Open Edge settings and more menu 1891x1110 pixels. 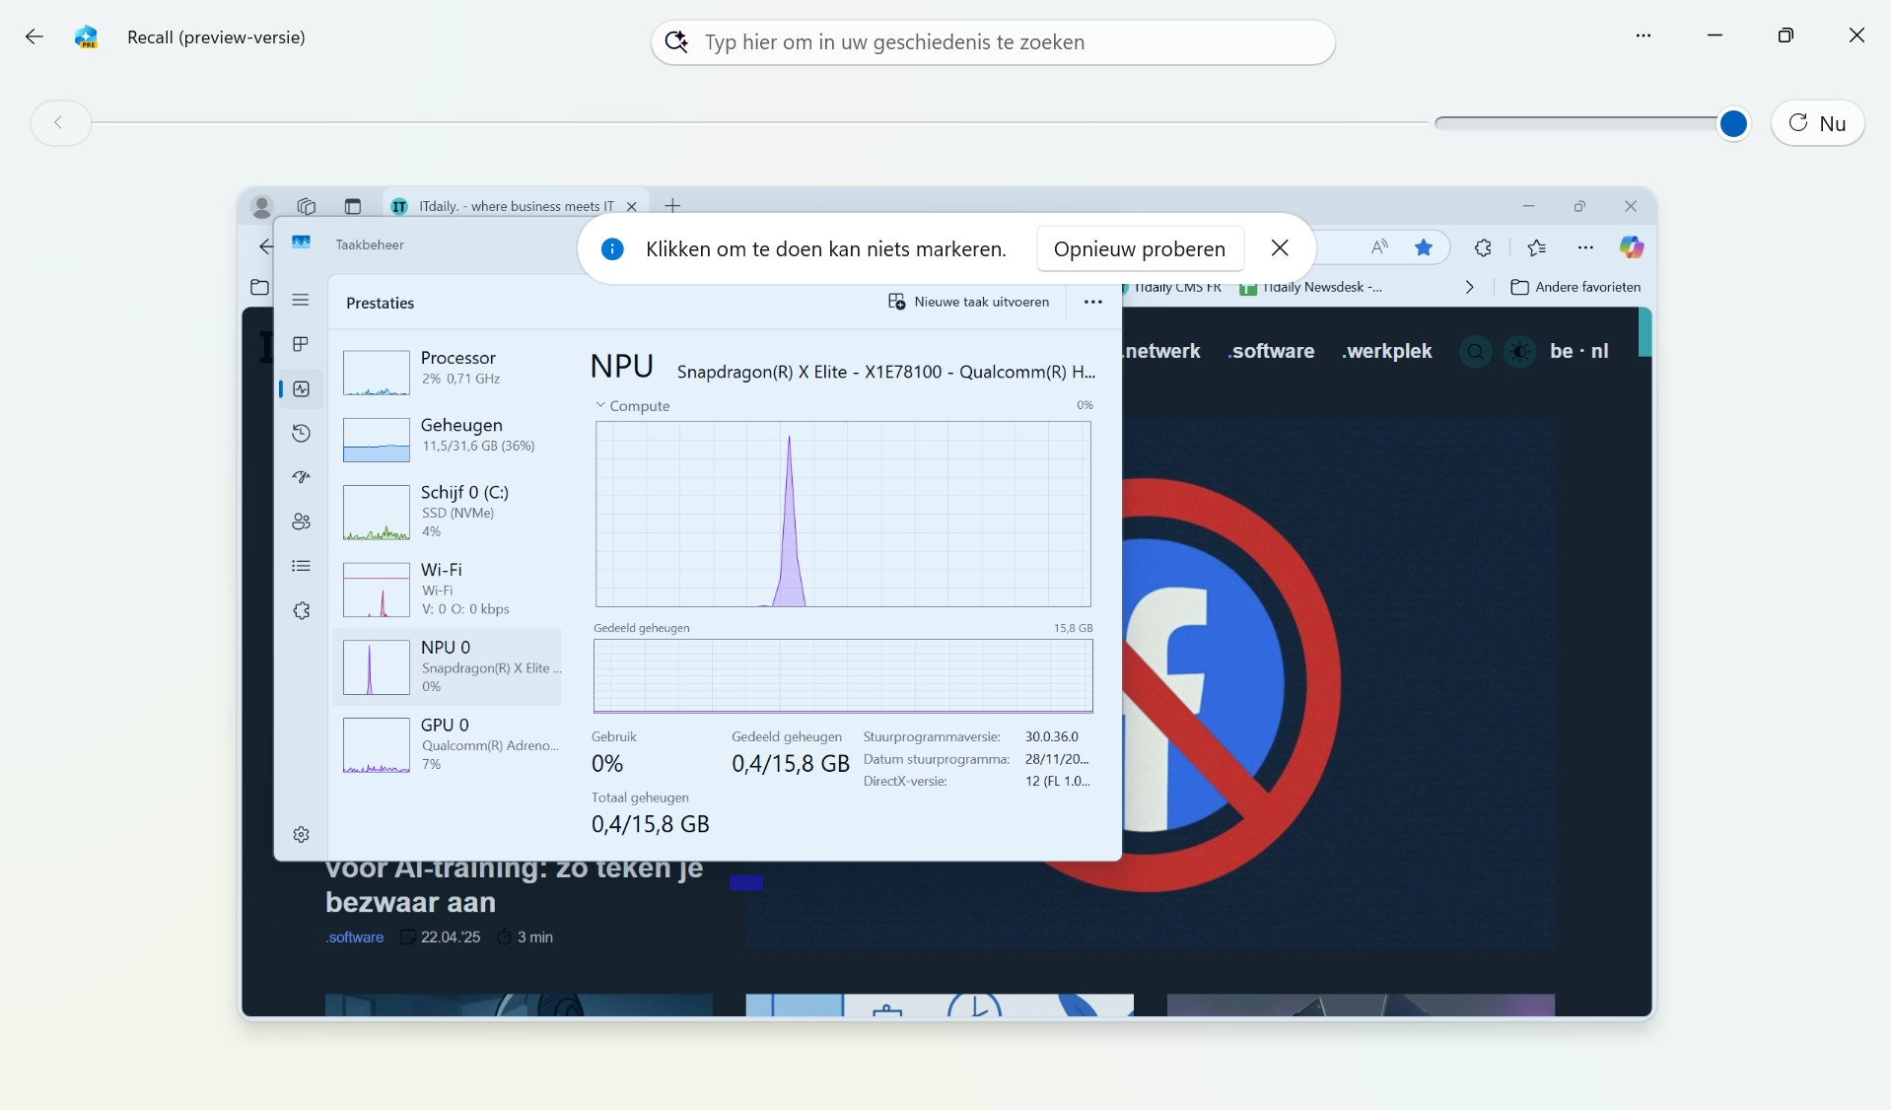point(1585,247)
